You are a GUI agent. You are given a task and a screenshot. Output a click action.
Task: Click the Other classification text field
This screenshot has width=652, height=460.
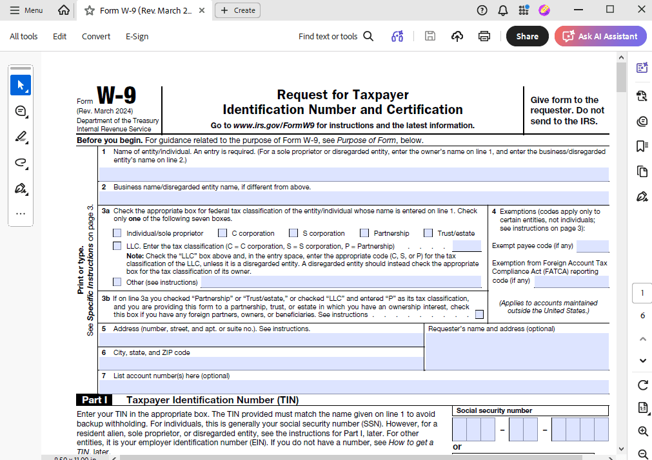point(341,282)
